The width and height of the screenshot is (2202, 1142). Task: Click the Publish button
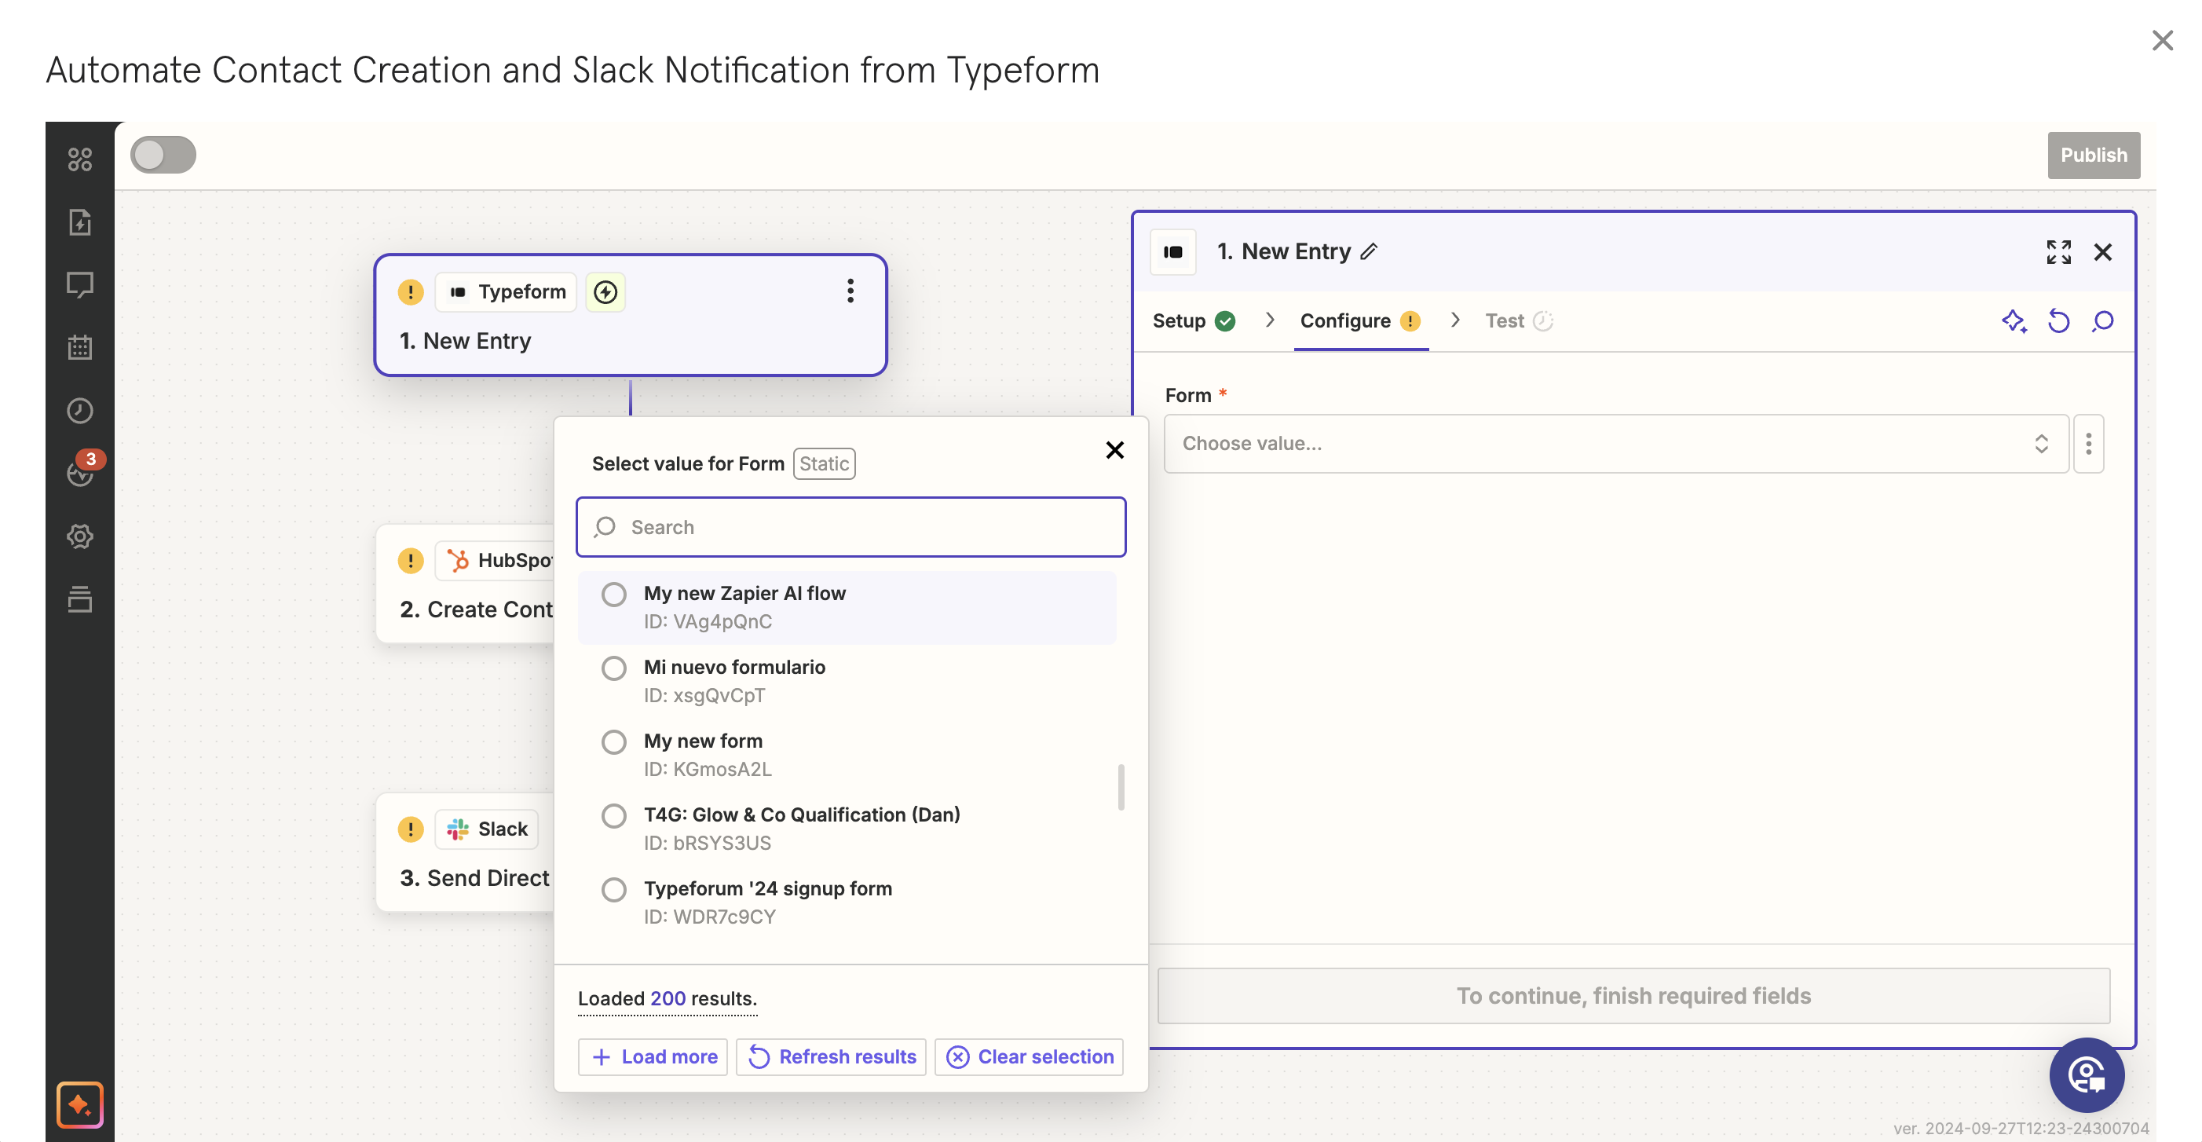pos(2094,155)
